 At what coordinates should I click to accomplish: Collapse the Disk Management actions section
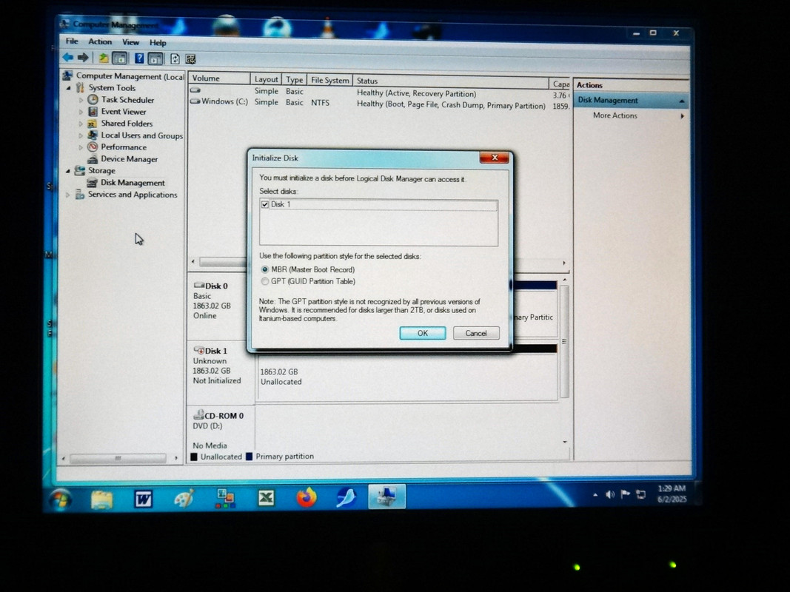point(682,101)
